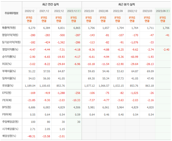Viewport: 172px width, 141px height.
Task: Click the 6,384 revenue value
Action: pos(47,28)
